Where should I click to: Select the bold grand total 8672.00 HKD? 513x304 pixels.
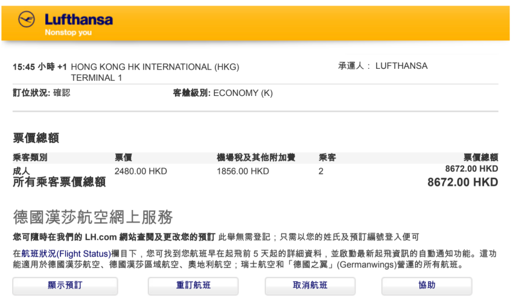463,182
